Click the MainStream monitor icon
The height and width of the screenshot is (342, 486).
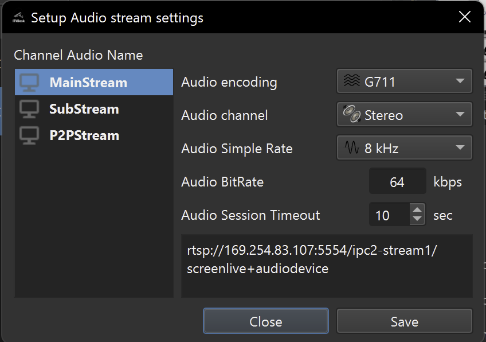coord(29,82)
